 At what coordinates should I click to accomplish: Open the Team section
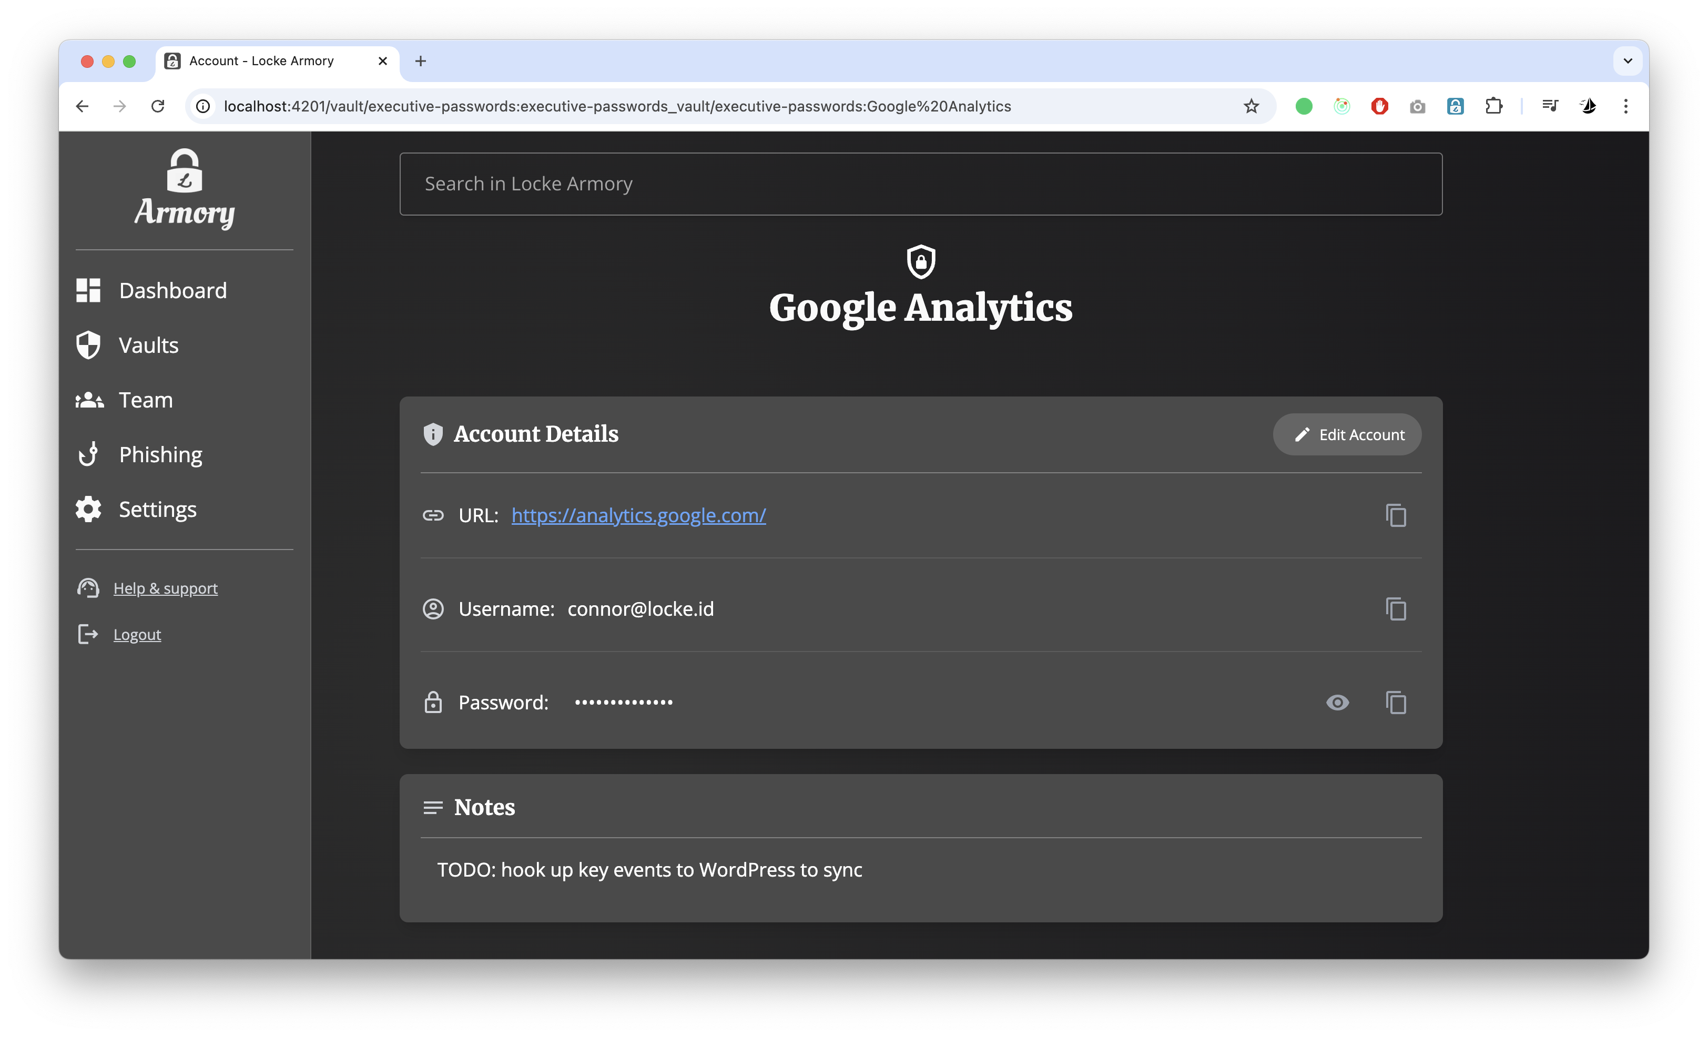point(125,400)
